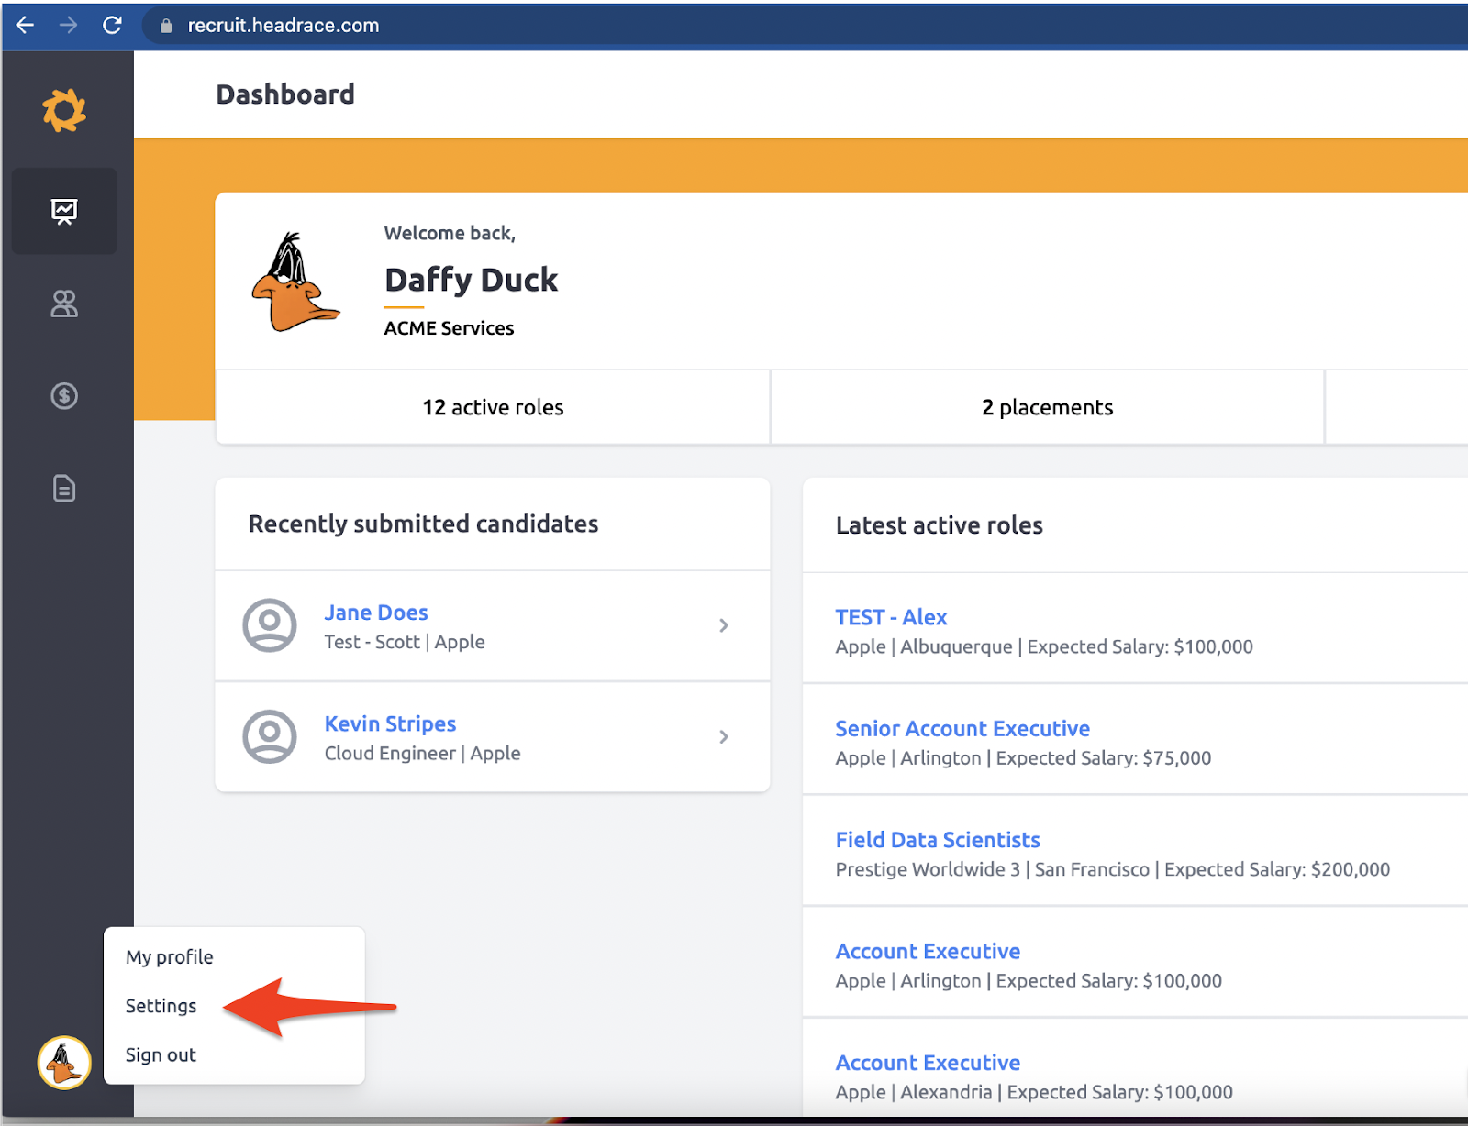
Task: Click the HeadRace gear logo
Action: tap(64, 111)
